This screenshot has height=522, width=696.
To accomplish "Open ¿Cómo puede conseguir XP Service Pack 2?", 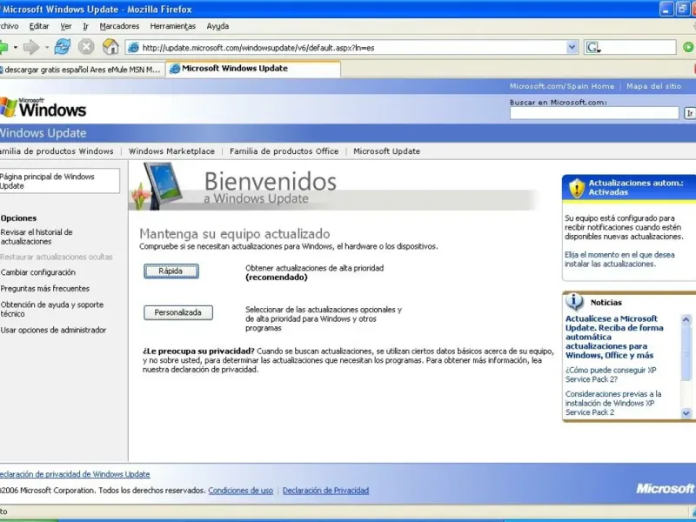I will click(611, 375).
